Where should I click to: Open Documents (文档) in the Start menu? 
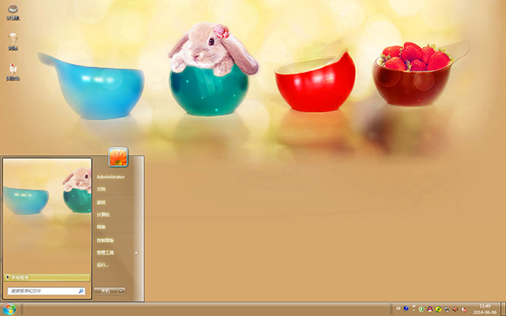(101, 190)
